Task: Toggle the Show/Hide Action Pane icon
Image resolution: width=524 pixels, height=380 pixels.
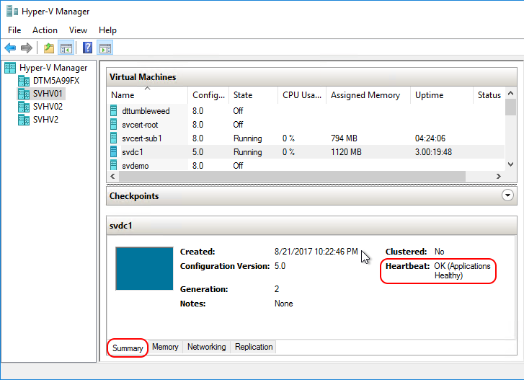Action: click(x=105, y=48)
